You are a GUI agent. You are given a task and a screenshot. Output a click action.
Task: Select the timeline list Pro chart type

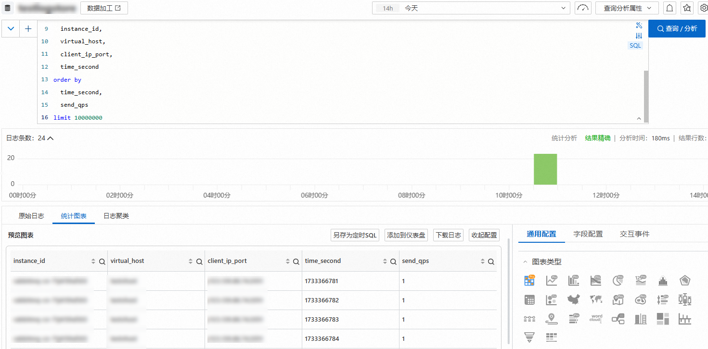coord(663,300)
